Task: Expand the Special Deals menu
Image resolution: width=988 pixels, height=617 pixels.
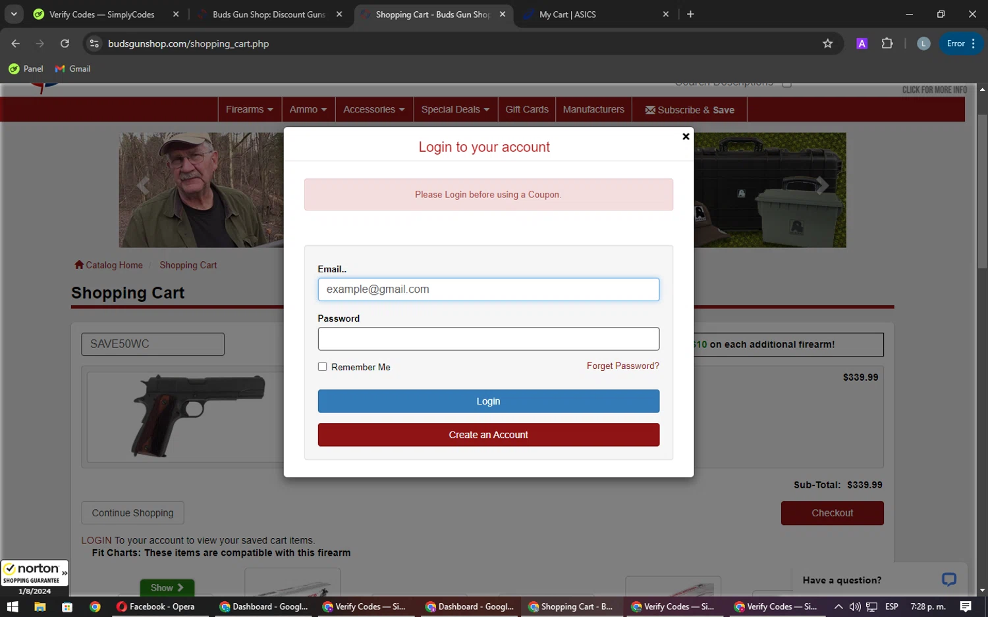Action: 455,109
